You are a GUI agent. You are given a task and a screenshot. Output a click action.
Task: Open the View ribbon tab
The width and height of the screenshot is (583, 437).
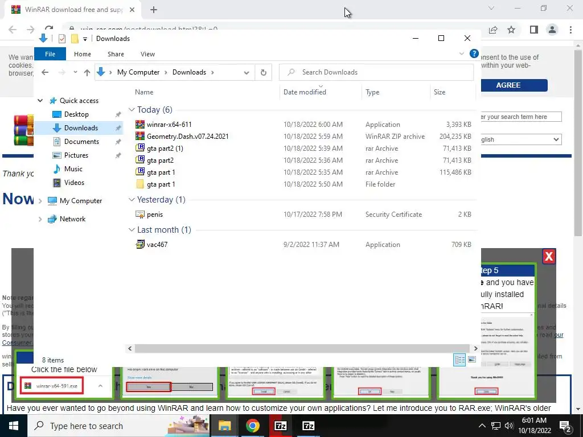(x=147, y=54)
